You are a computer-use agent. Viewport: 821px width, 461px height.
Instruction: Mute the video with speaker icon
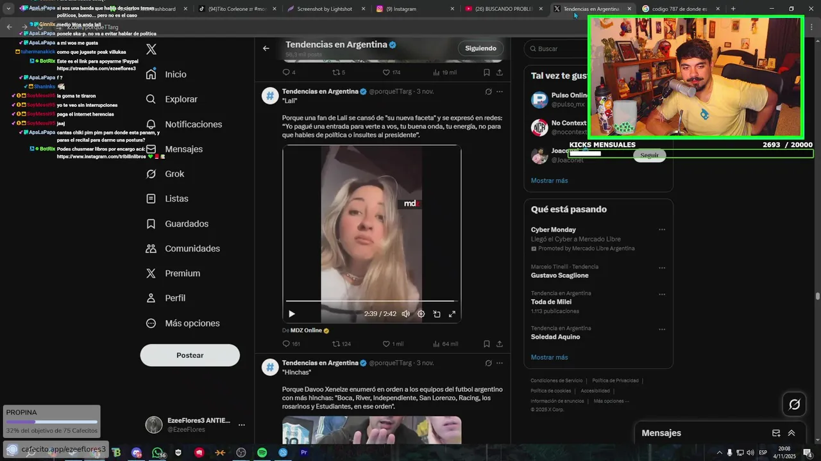[405, 314]
